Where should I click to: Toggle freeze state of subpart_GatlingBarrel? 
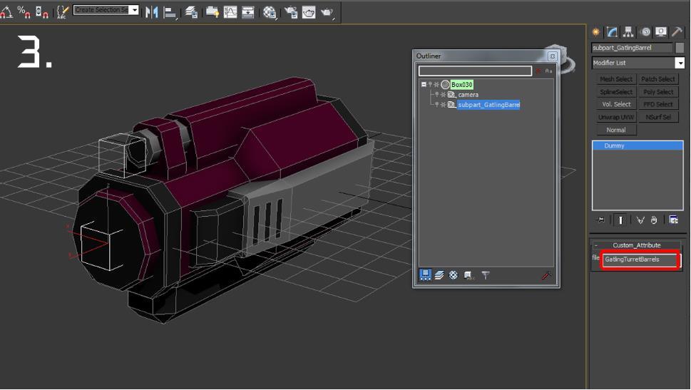click(x=444, y=104)
